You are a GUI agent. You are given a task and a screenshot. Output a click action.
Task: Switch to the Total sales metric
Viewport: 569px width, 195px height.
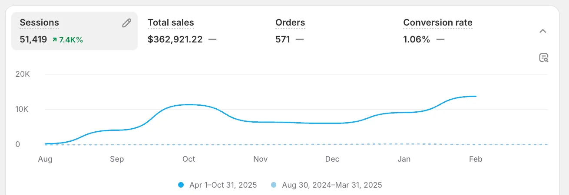(x=171, y=23)
